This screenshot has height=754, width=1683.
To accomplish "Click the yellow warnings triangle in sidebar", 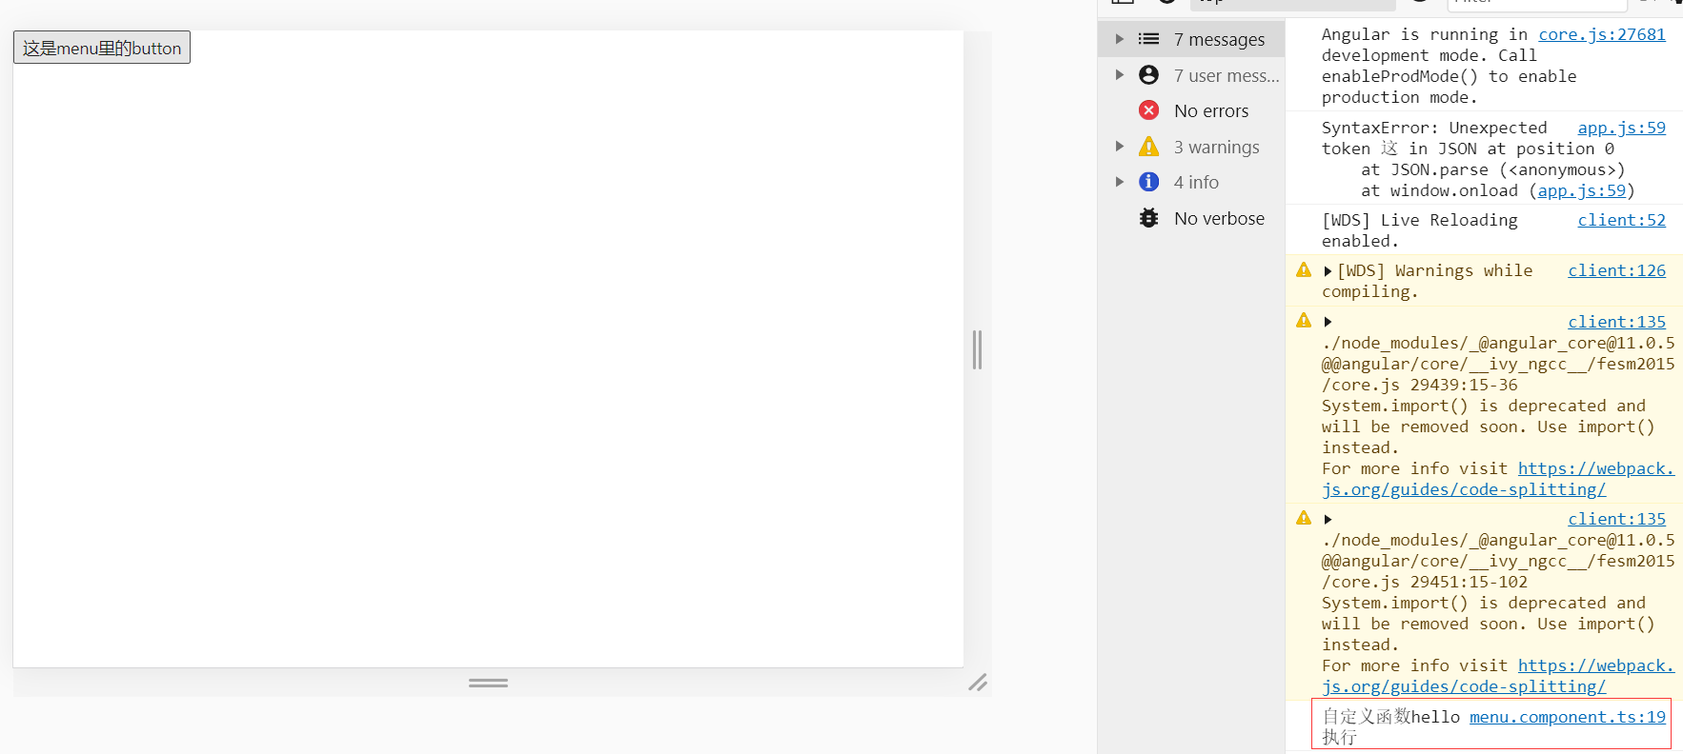I will pos(1148,147).
